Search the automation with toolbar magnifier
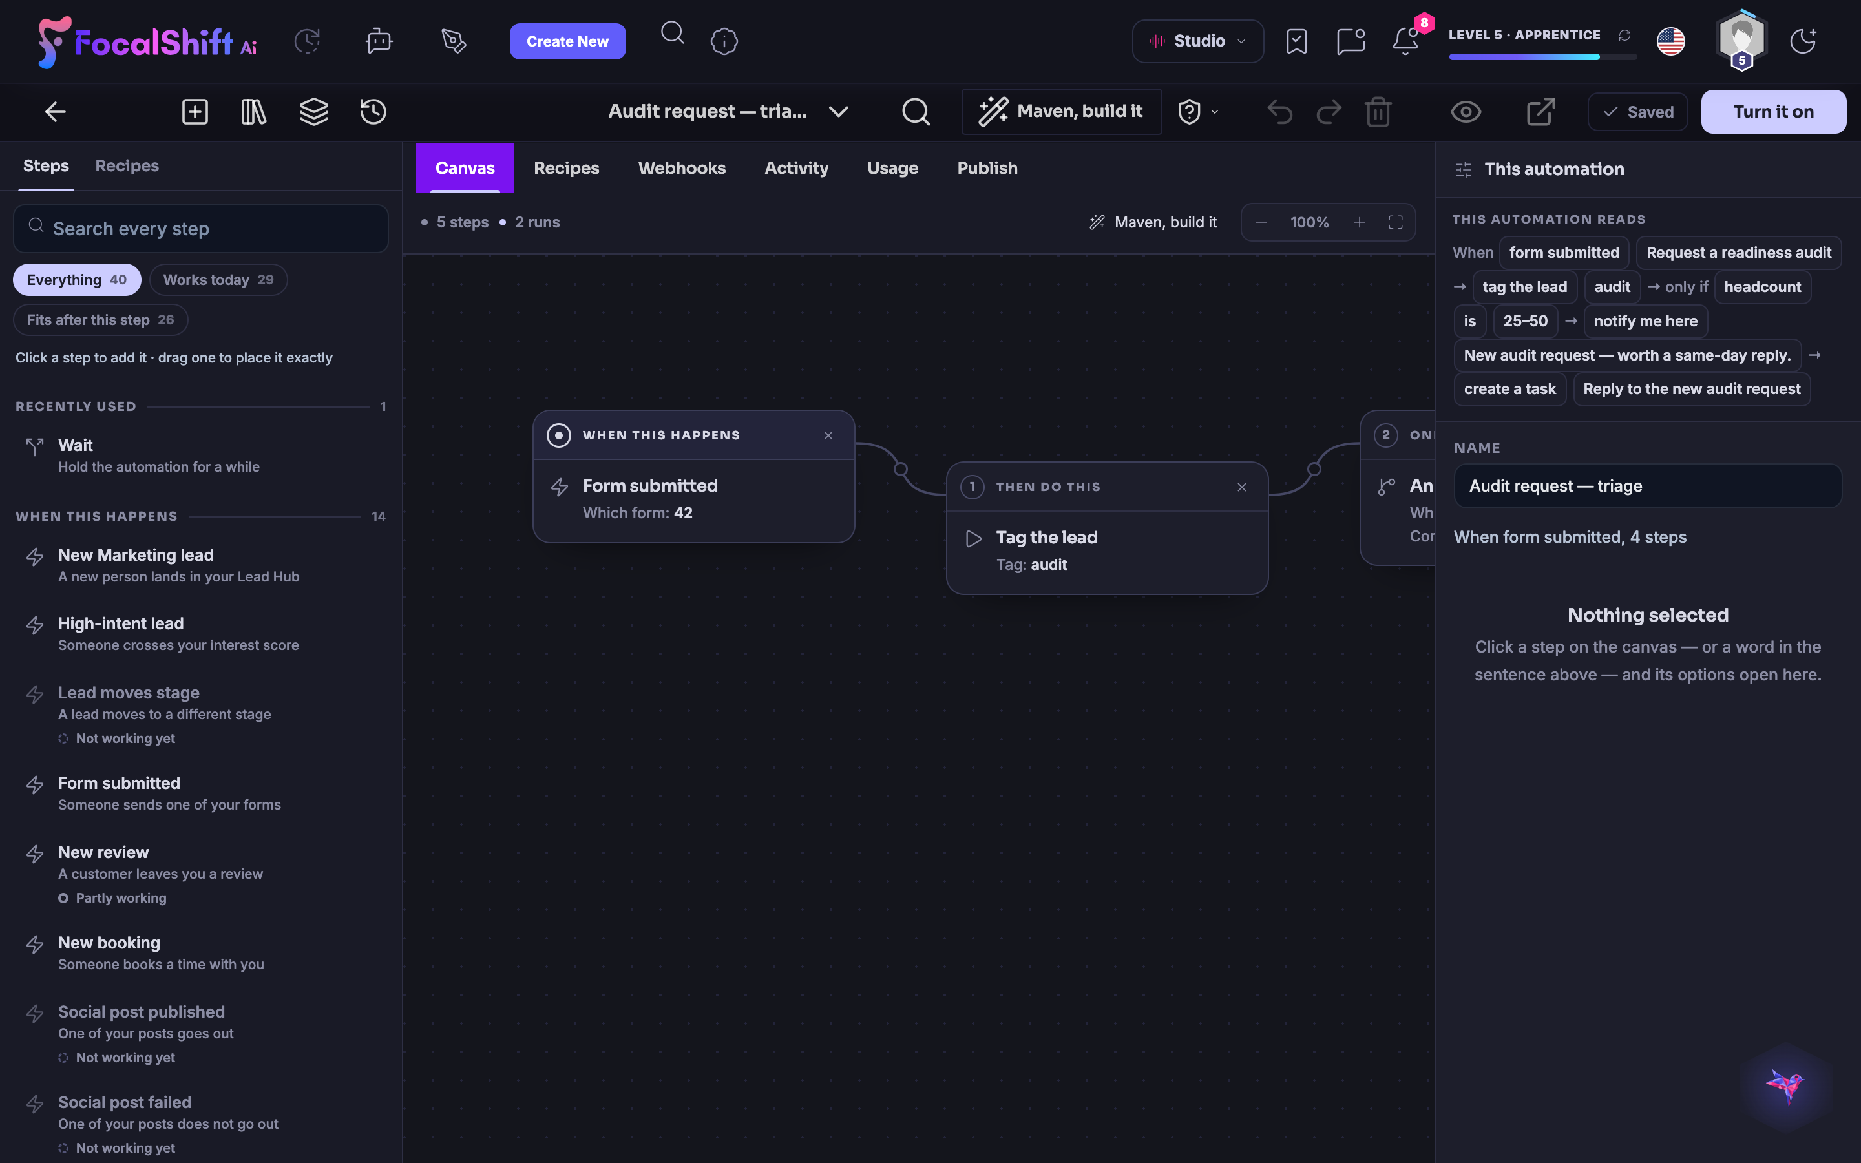 (x=915, y=112)
